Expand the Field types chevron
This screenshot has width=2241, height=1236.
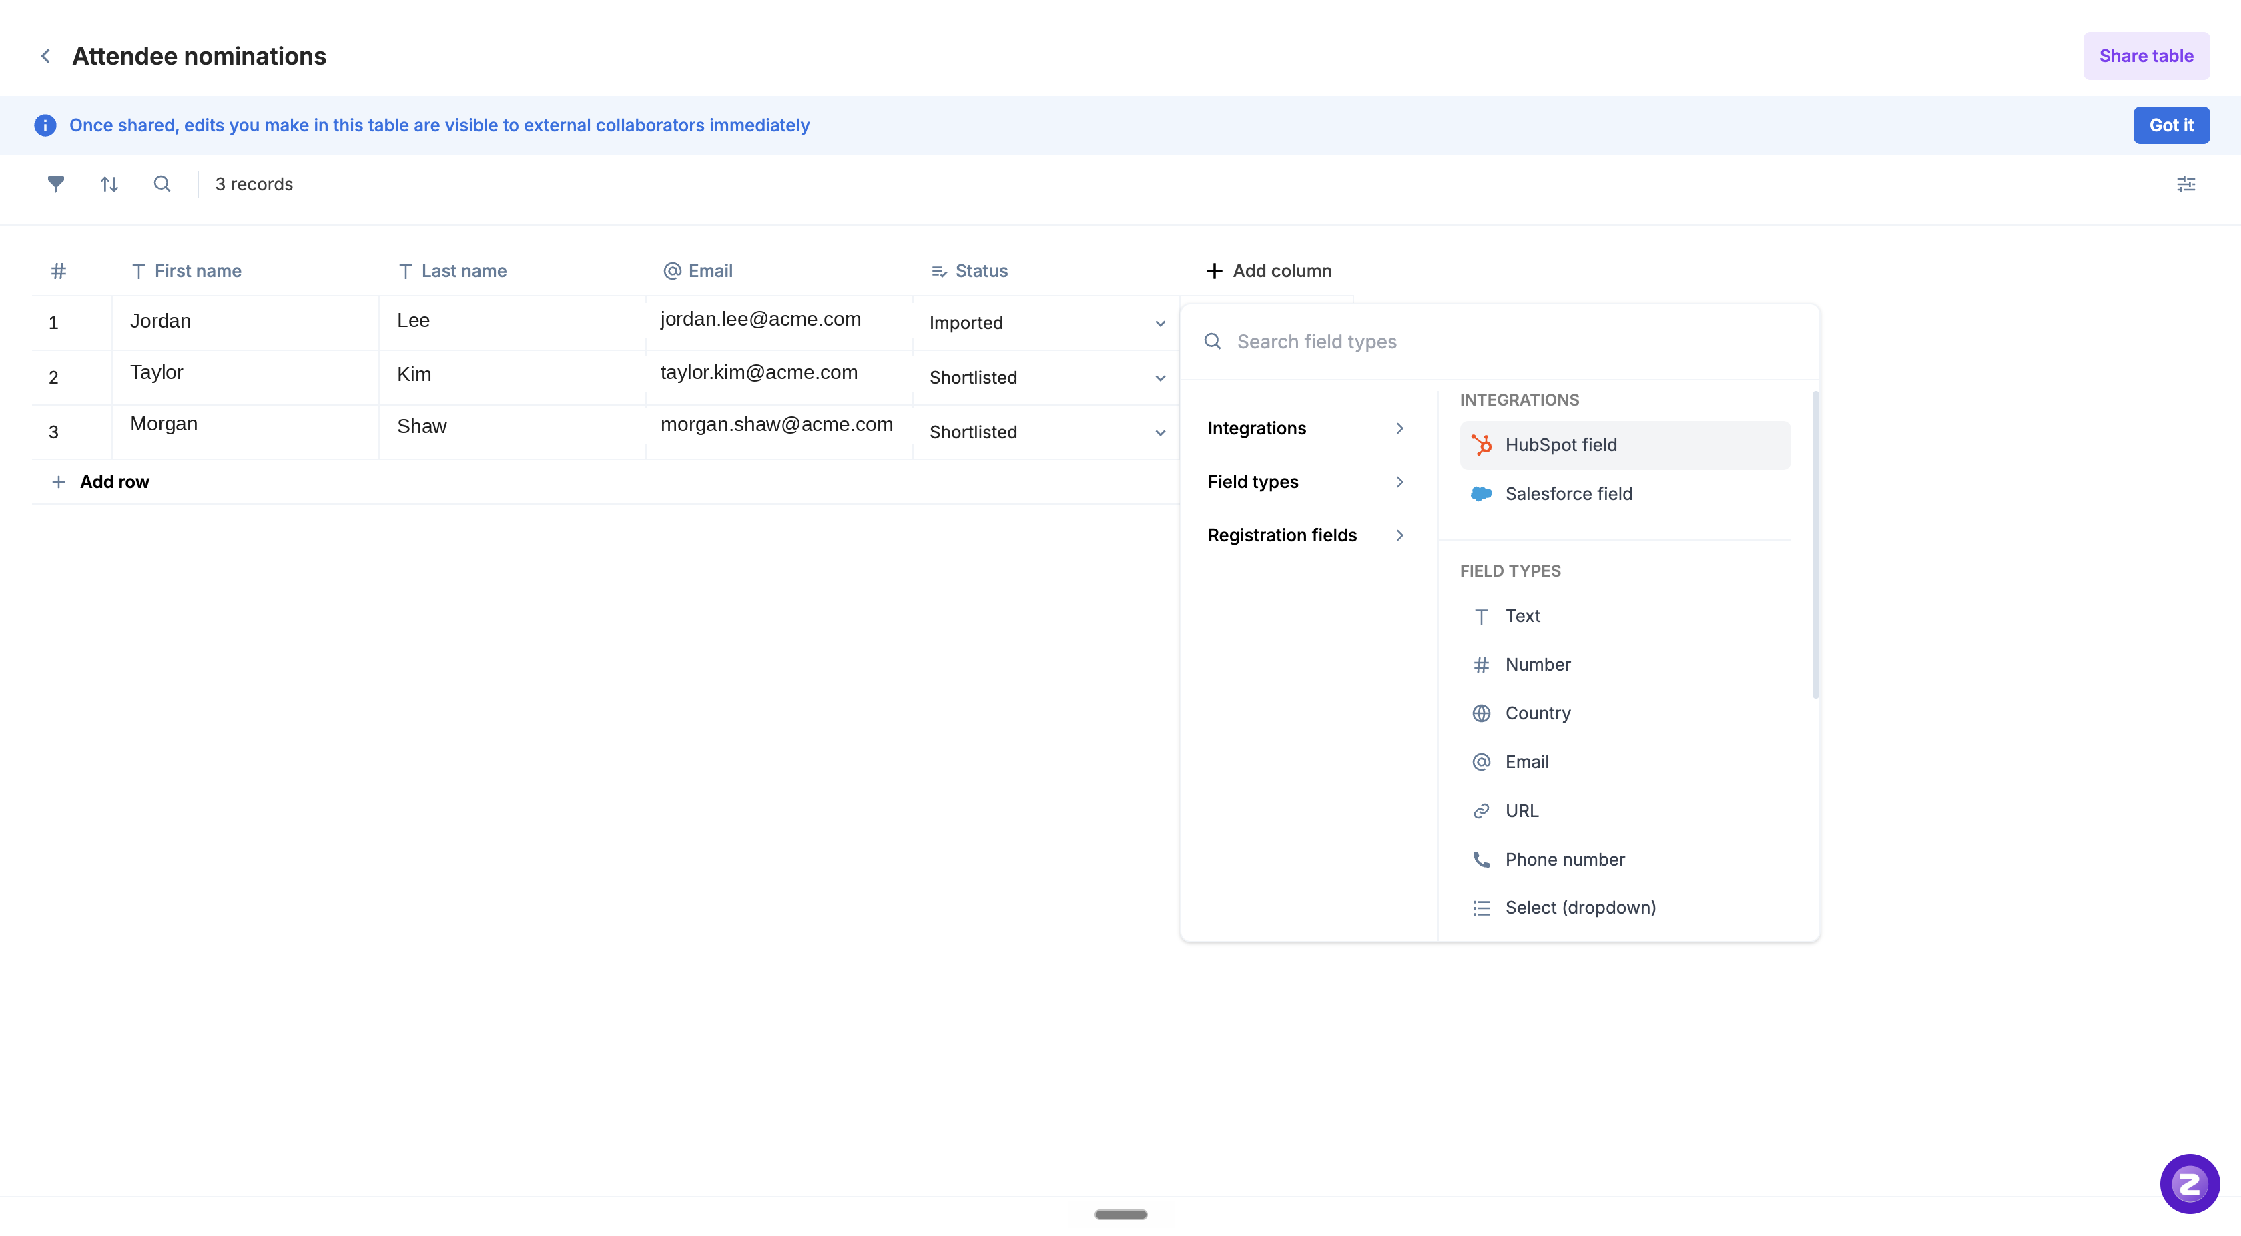tap(1399, 482)
